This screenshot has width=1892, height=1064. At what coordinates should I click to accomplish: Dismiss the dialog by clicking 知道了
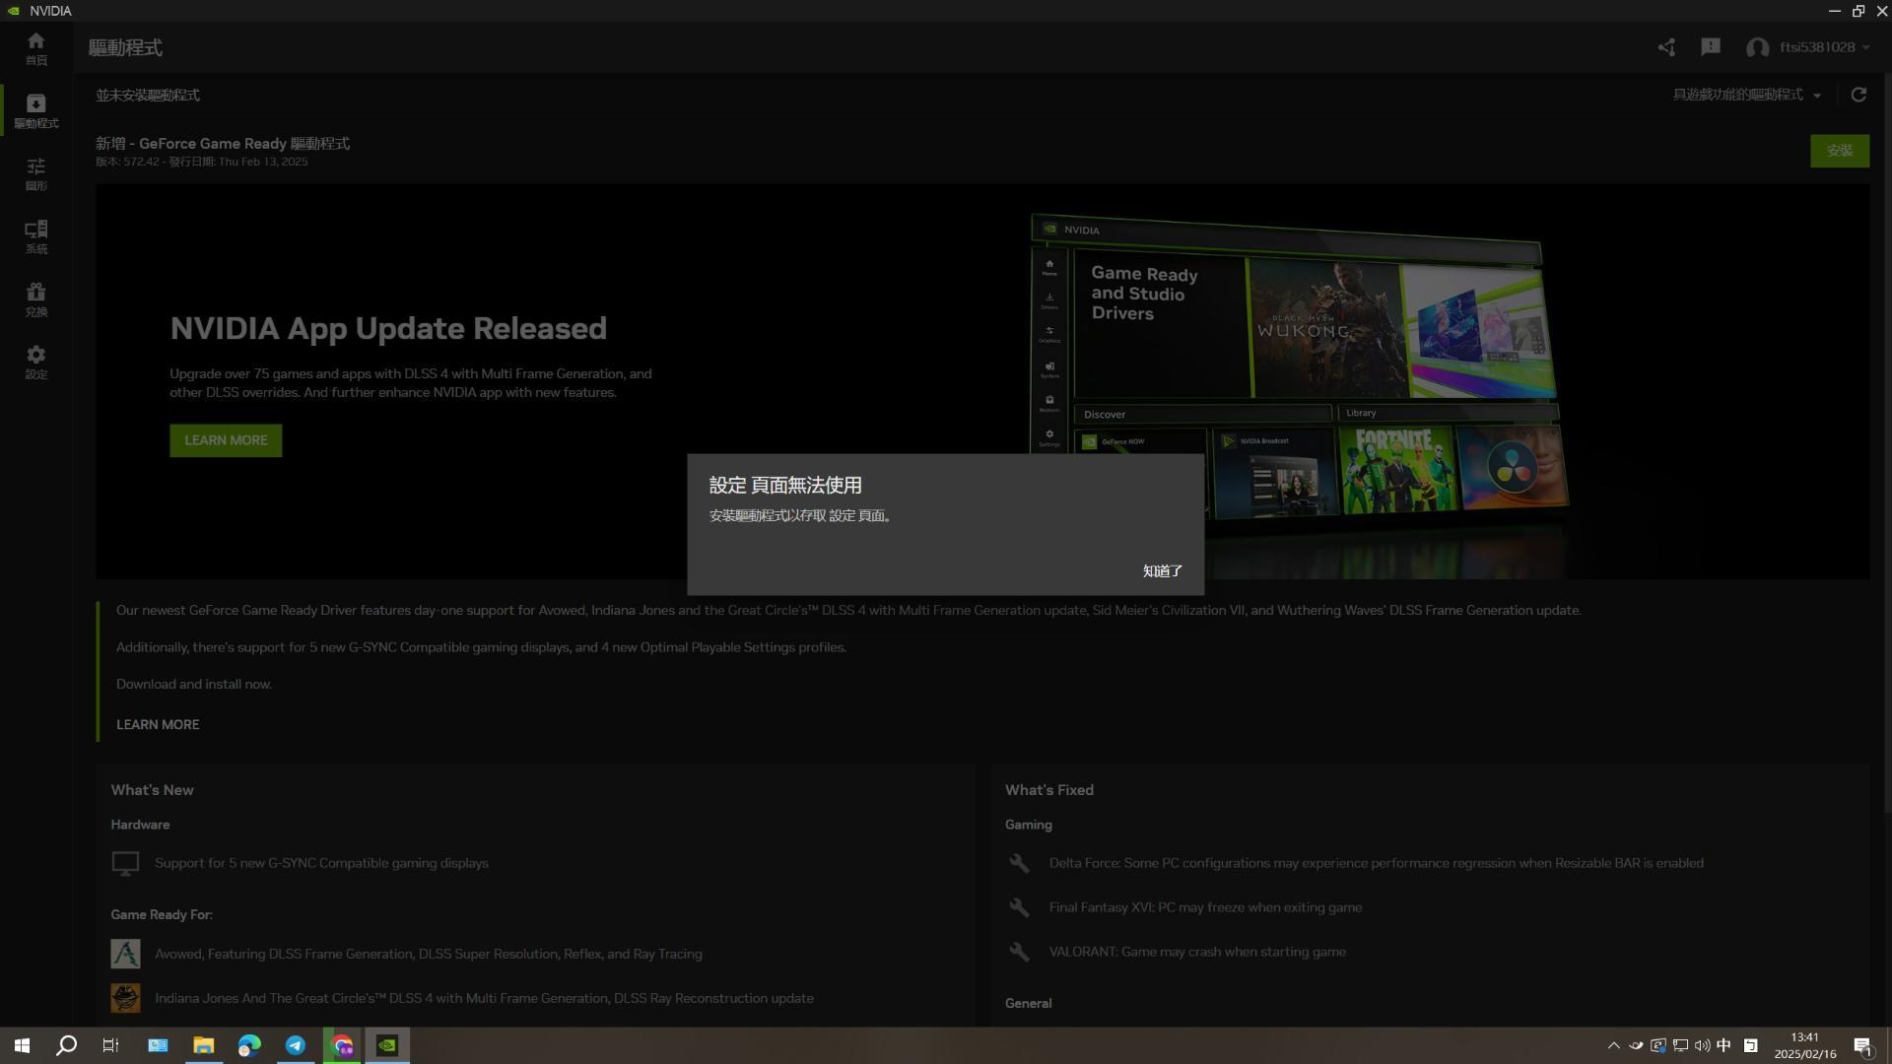pos(1162,571)
